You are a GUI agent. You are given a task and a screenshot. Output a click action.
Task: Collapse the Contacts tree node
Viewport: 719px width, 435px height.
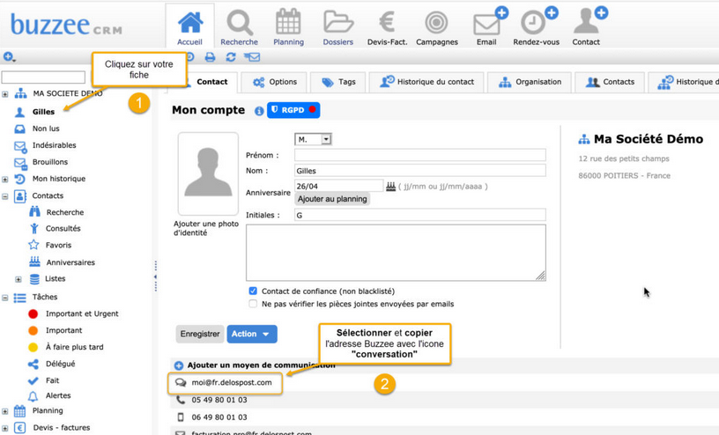pyautogui.click(x=5, y=196)
